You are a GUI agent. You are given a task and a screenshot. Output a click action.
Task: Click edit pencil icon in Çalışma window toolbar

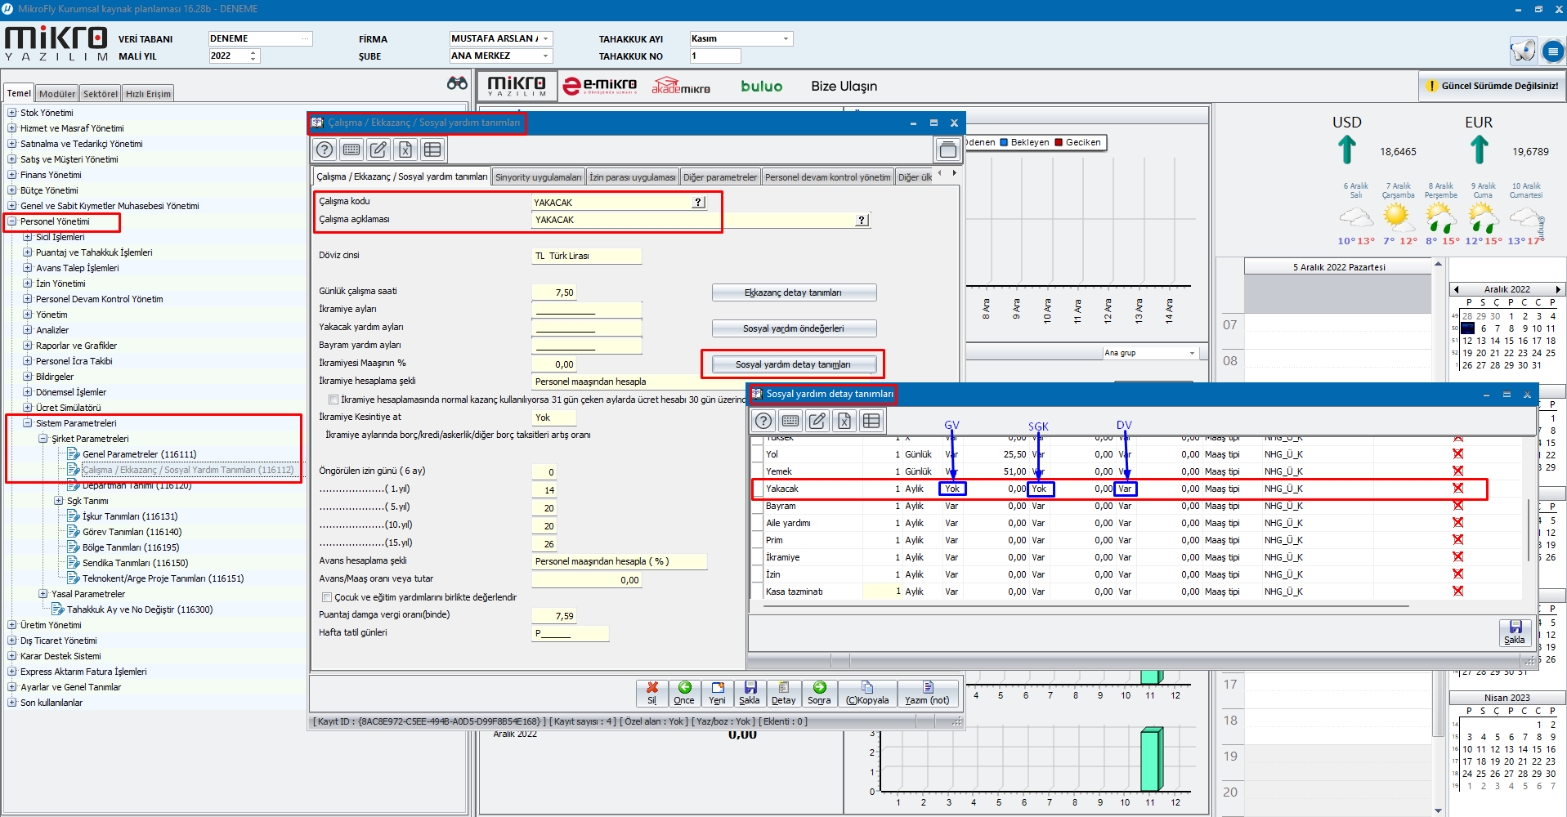coord(378,150)
